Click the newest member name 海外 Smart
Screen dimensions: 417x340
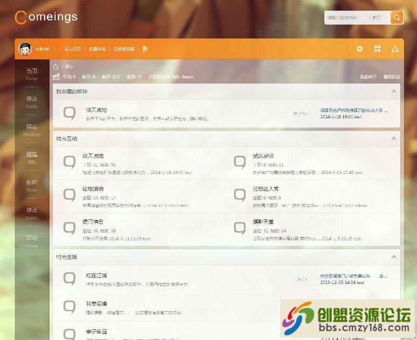[x=183, y=77]
